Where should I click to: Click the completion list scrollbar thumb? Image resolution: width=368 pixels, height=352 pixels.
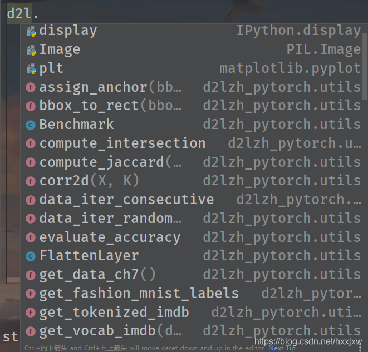coord(365,66)
